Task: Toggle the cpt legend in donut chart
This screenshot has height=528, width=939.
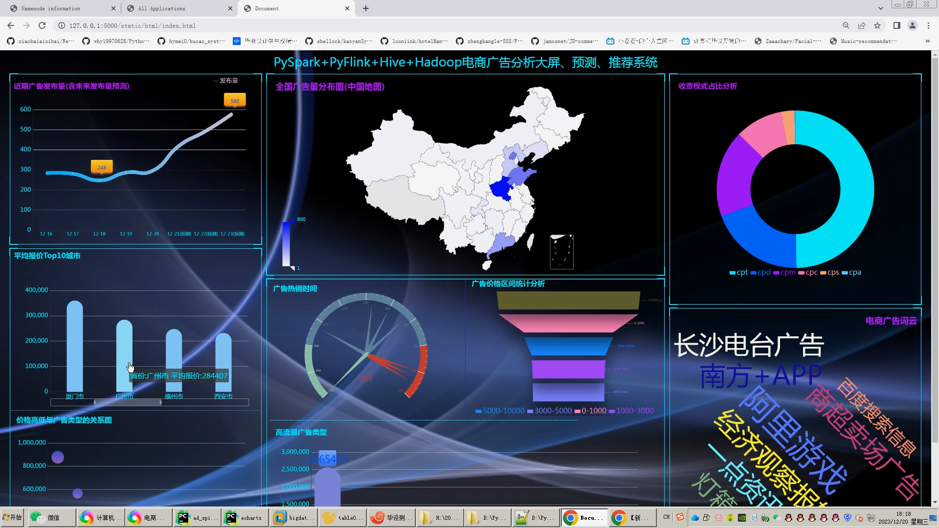Action: point(738,272)
